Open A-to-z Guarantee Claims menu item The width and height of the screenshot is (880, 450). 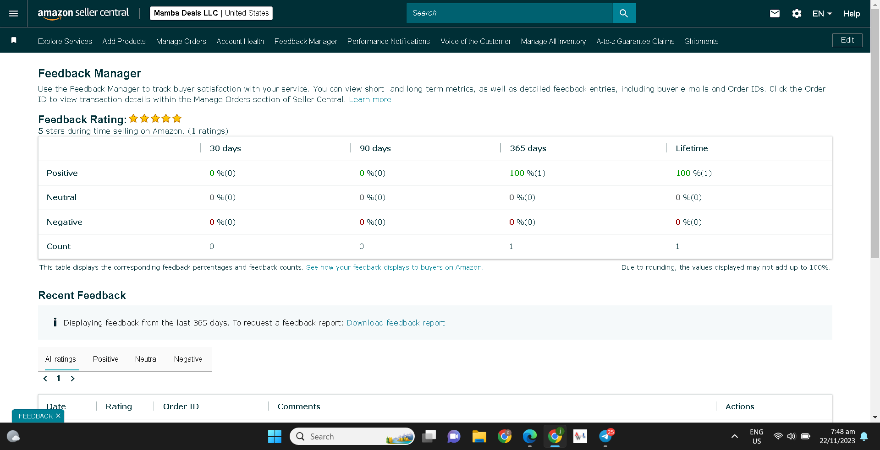[635, 41]
